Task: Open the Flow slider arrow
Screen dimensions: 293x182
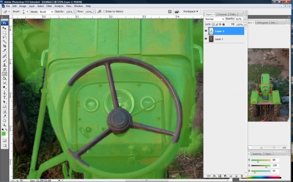Action: point(94,12)
